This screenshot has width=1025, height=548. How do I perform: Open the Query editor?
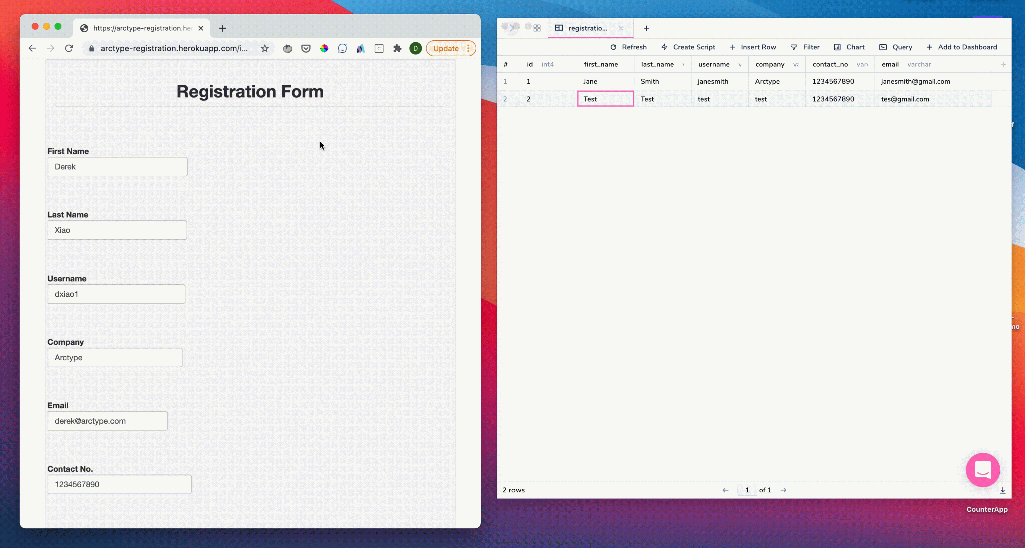[895, 47]
